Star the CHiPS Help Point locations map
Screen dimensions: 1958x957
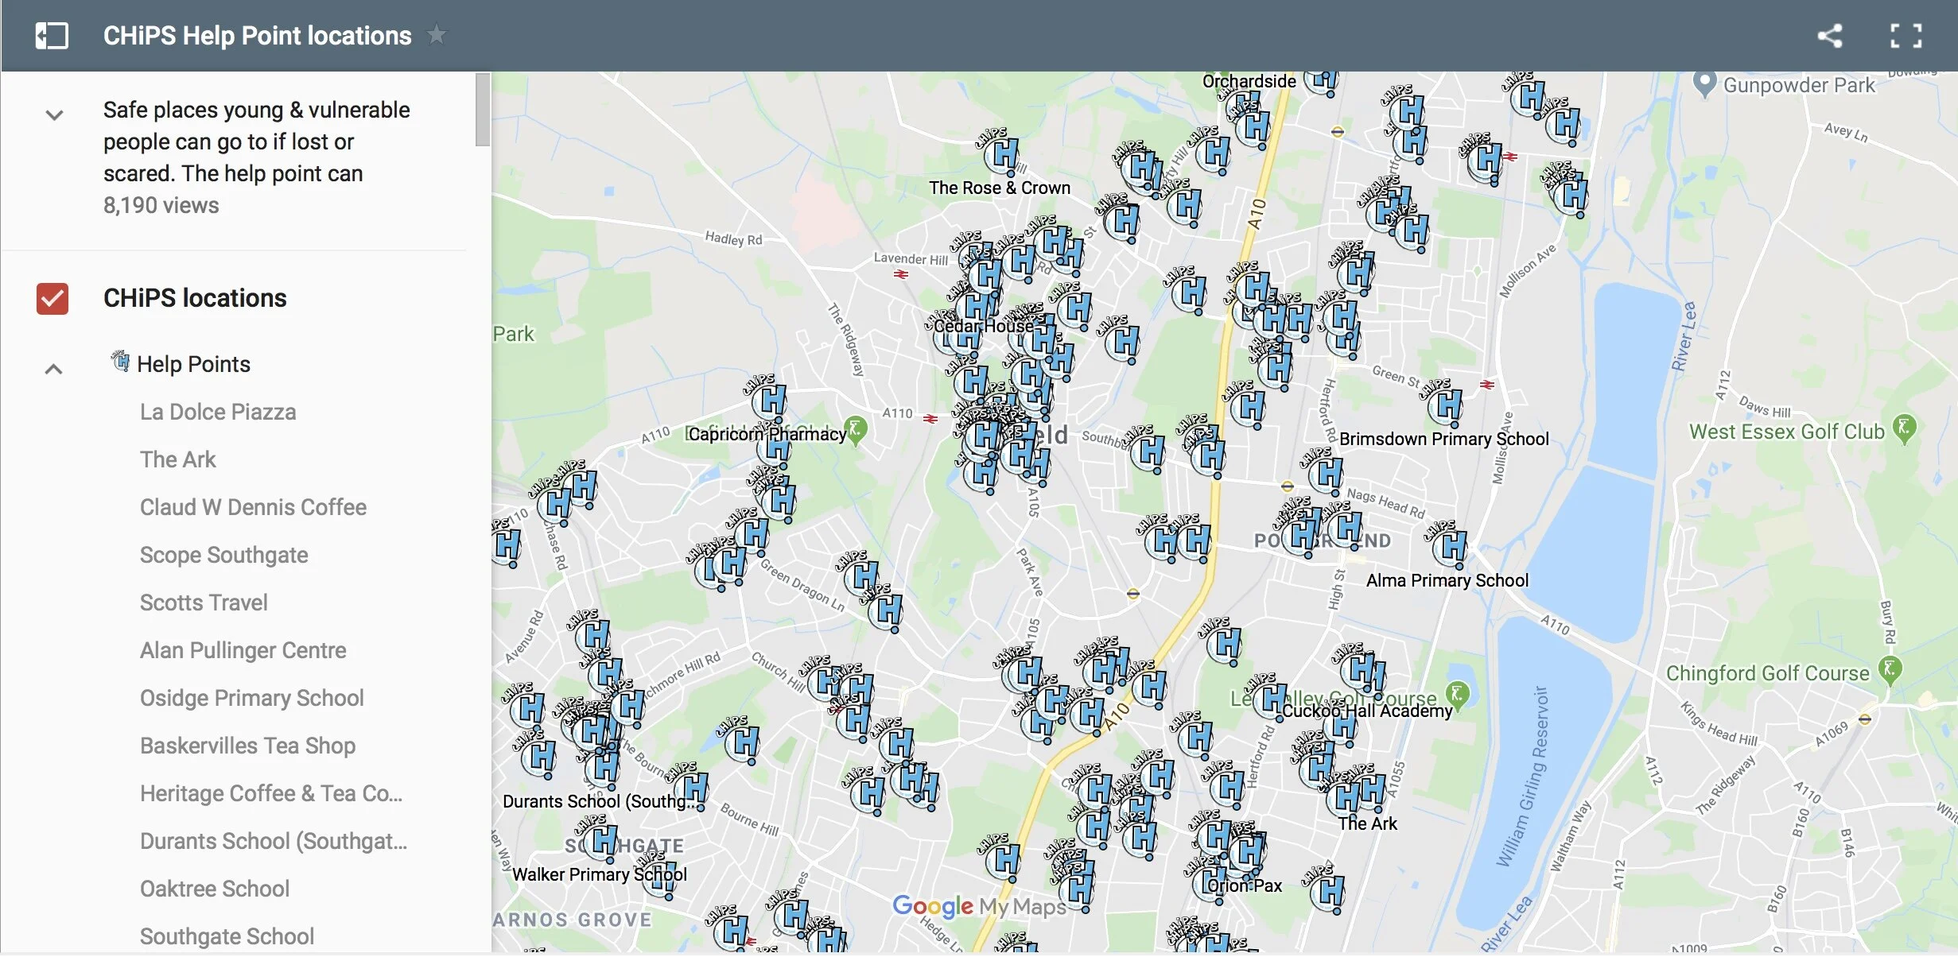(x=437, y=35)
